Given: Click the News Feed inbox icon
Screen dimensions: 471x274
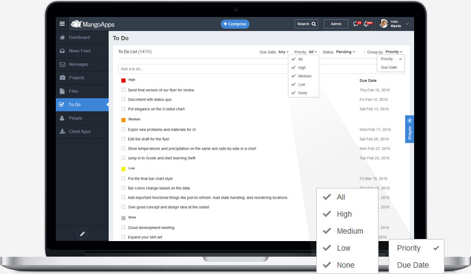Looking at the screenshot, I should tap(62, 51).
